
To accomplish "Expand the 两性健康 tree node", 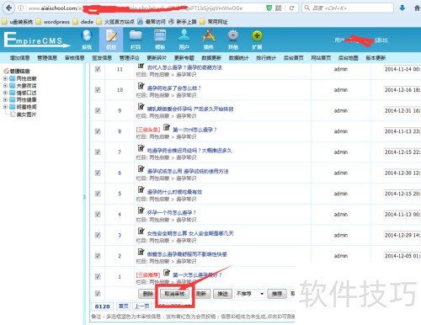I will click(x=5, y=99).
